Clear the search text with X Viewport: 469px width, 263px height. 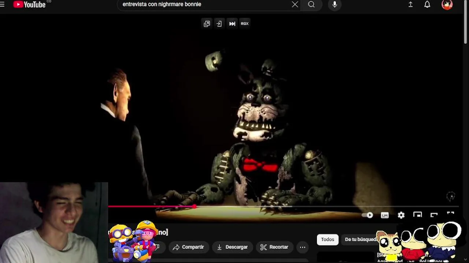point(295,4)
